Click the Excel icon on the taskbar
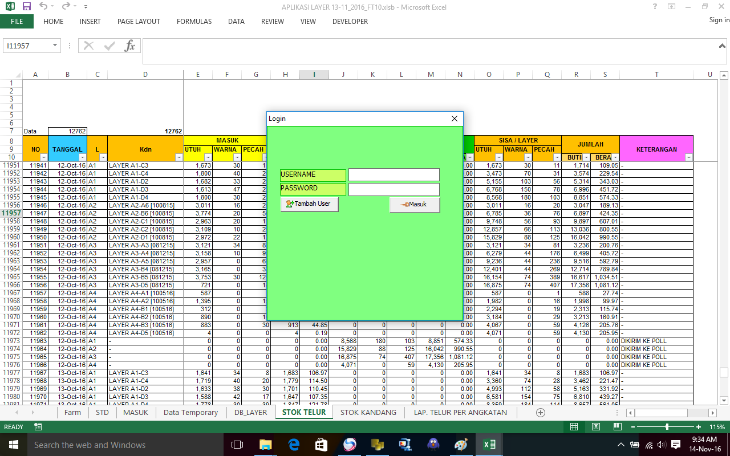This screenshot has width=730, height=456. 489,445
